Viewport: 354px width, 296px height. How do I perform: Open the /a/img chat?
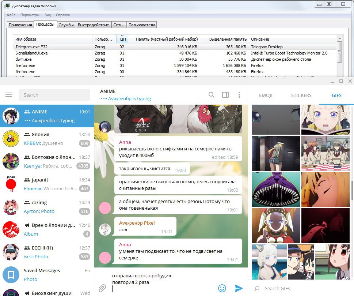(47, 207)
